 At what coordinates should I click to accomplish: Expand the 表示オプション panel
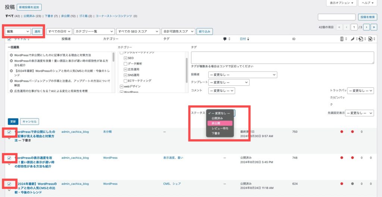(x=341, y=3)
